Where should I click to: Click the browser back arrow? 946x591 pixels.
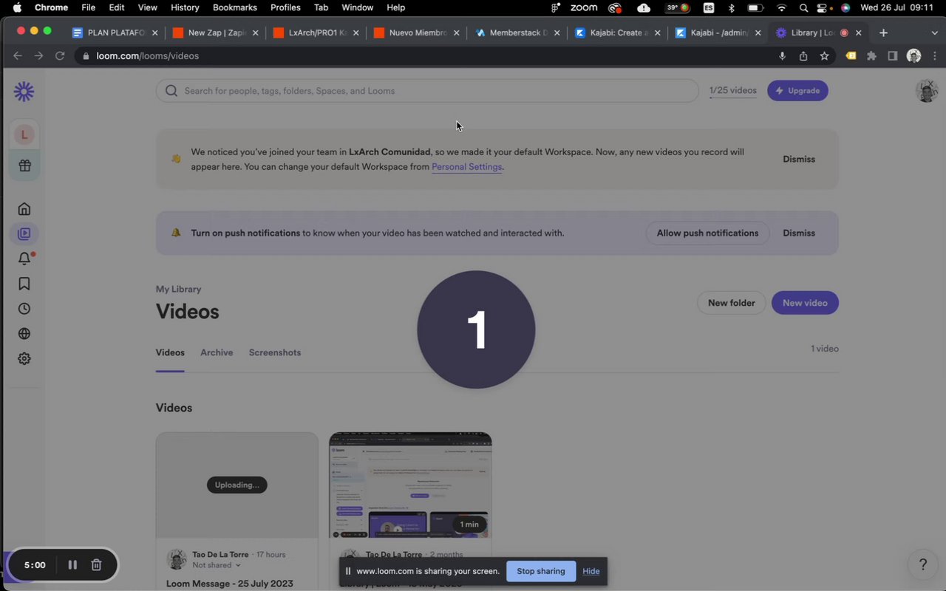18,56
